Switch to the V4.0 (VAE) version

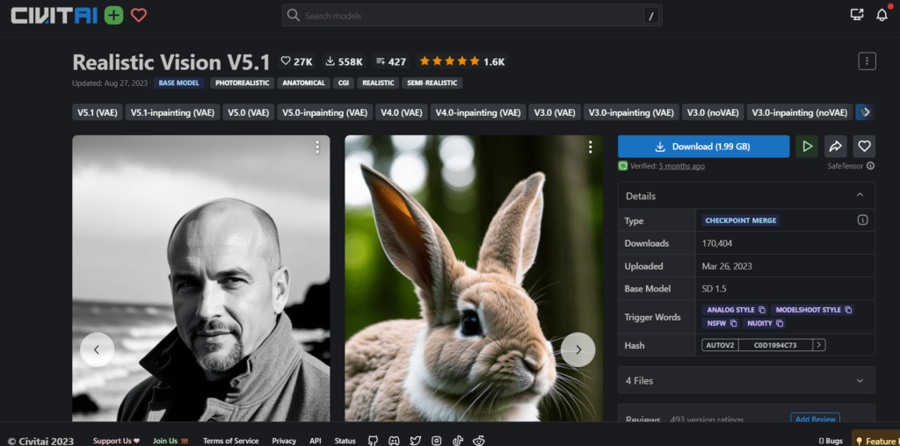click(x=401, y=112)
